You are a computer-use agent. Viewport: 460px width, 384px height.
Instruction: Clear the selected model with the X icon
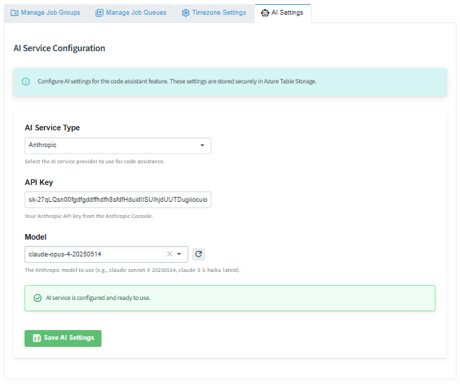pos(169,254)
